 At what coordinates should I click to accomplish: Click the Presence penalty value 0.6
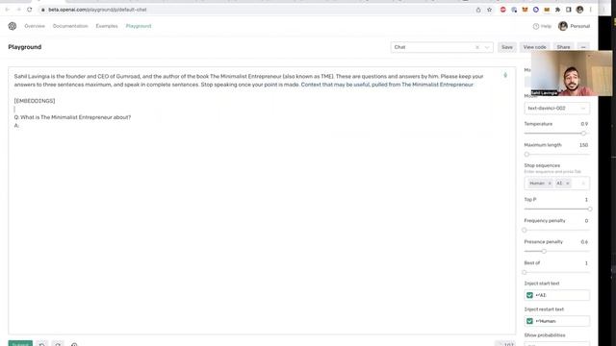pyautogui.click(x=584, y=242)
